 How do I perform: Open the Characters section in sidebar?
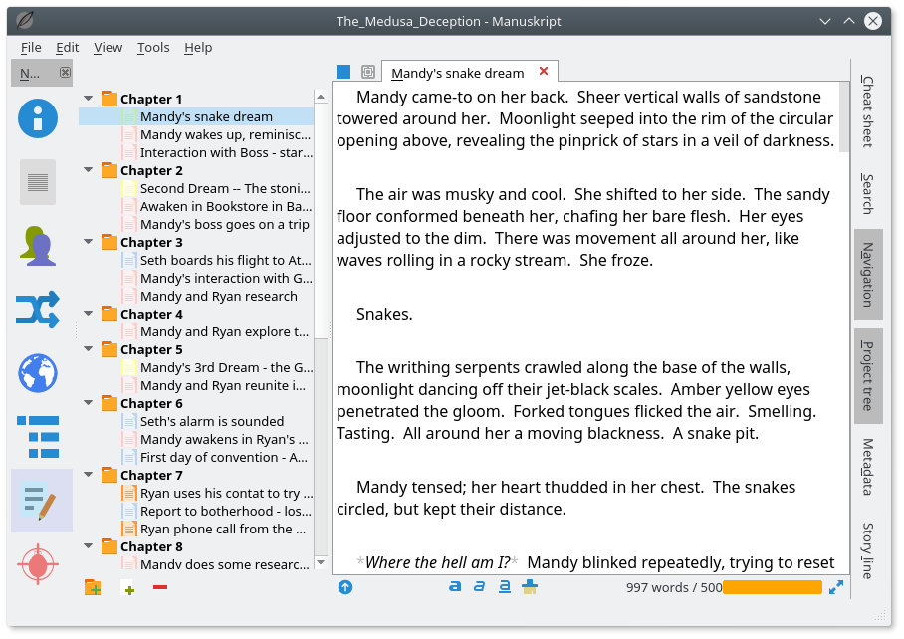(38, 246)
